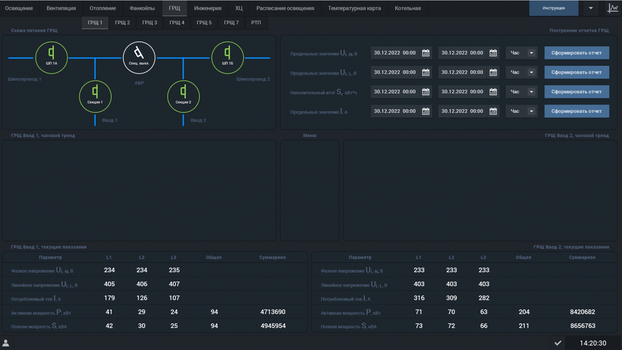Open the trend chart icon top right
This screenshot has height=350, width=622.
coord(612,8)
